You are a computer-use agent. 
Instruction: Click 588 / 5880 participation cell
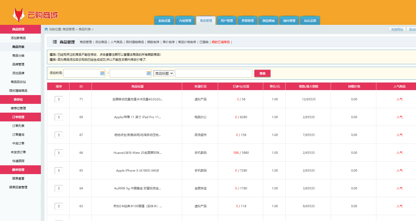point(241,153)
